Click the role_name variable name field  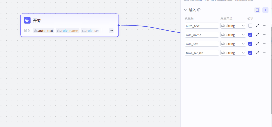click(x=202, y=35)
